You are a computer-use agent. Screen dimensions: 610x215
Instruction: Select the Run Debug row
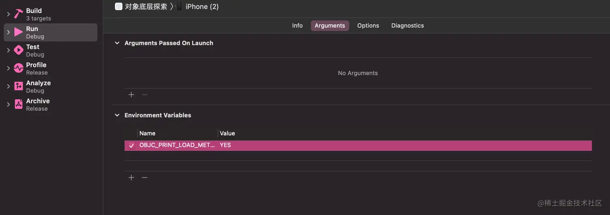[50, 32]
